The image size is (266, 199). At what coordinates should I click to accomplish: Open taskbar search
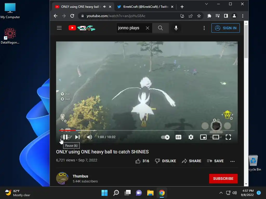116,193
